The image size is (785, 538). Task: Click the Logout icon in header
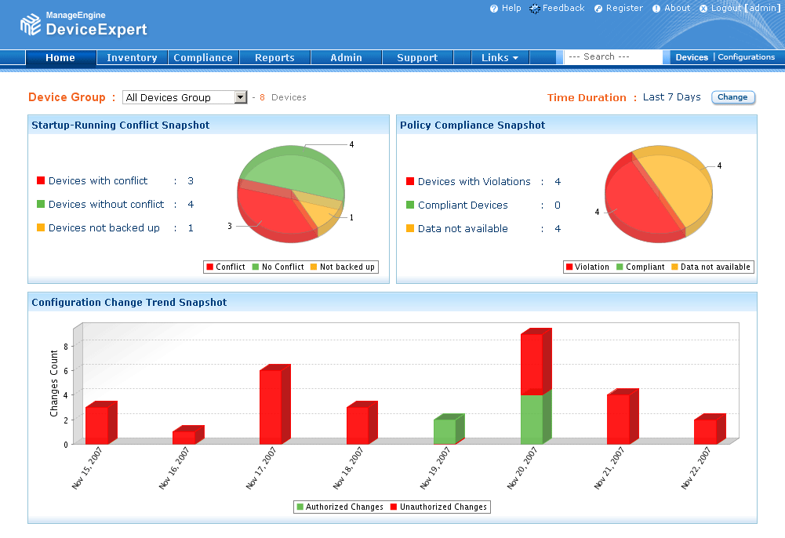pyautogui.click(x=703, y=9)
